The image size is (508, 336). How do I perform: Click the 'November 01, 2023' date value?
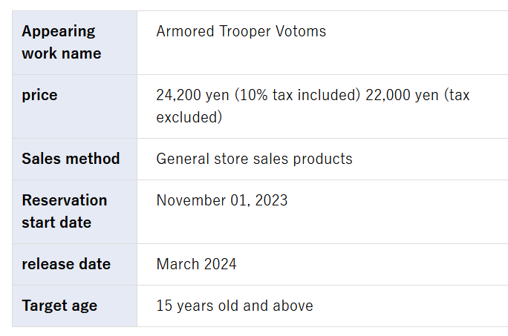(x=222, y=200)
